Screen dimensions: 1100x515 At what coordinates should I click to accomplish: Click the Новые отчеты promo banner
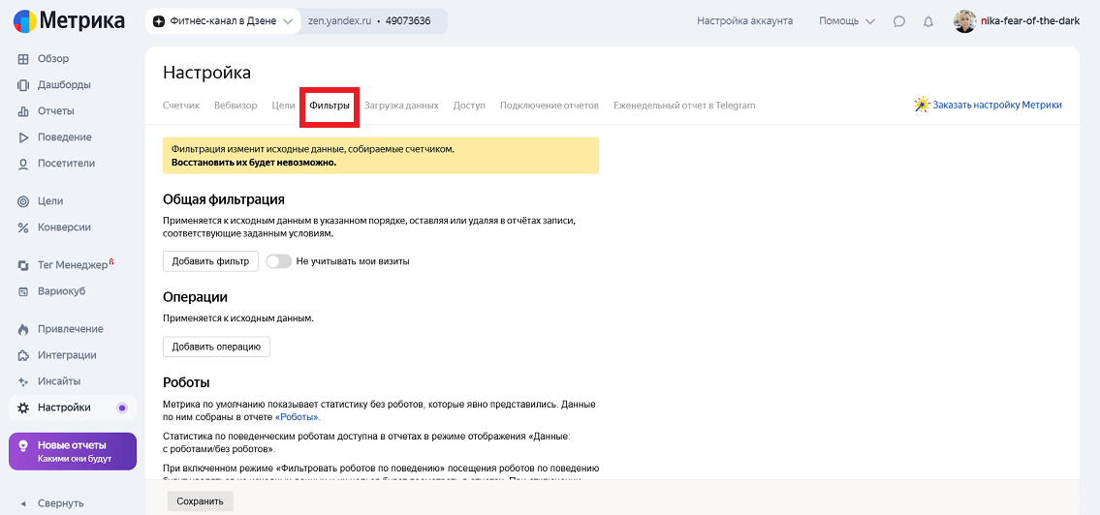click(x=73, y=451)
